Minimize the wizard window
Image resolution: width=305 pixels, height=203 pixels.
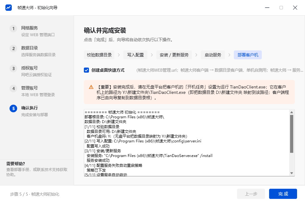[267, 8]
